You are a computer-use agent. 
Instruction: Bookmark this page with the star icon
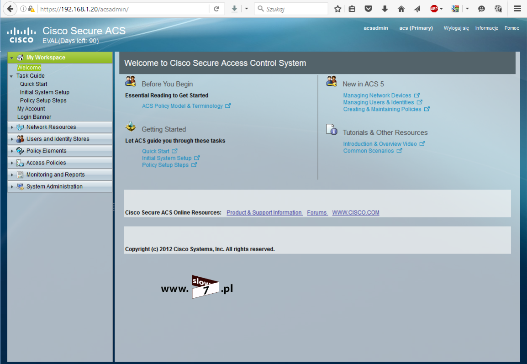pos(338,9)
